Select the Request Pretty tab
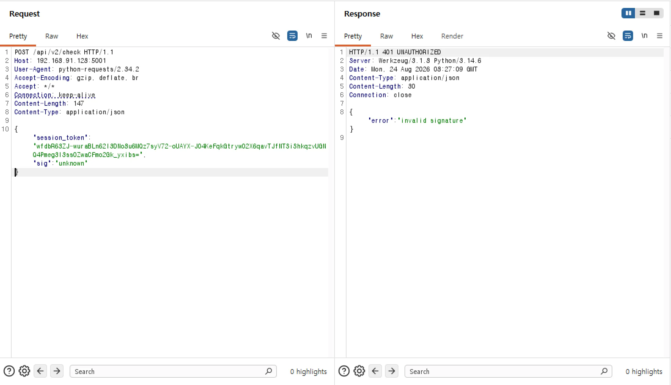Image resolution: width=671 pixels, height=385 pixels. 18,36
